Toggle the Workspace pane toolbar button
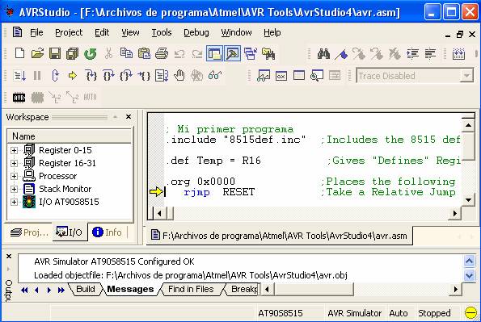 (x=214, y=53)
